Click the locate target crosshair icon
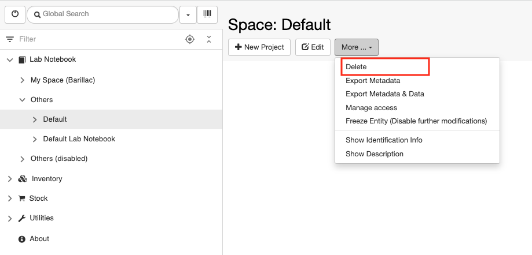The height and width of the screenshot is (255, 532). click(190, 39)
